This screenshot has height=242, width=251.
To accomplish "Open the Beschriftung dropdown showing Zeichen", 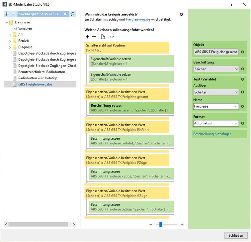I will 216,69.
